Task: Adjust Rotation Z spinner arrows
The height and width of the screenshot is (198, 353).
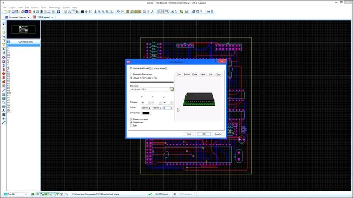Action: coord(172,102)
